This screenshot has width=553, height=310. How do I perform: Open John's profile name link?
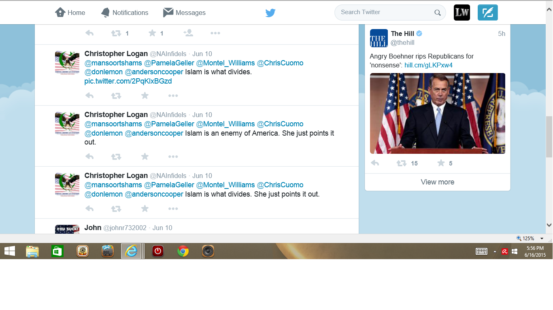click(x=93, y=228)
